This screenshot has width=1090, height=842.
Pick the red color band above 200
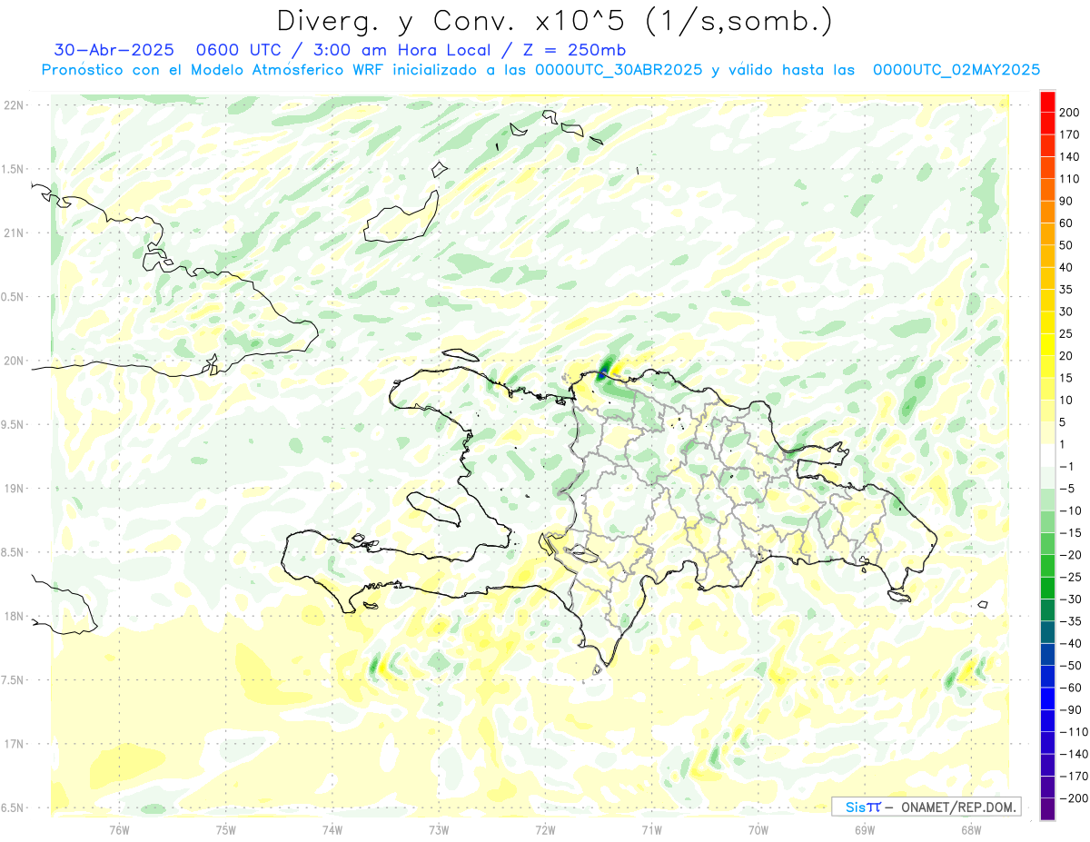[x=1047, y=102]
